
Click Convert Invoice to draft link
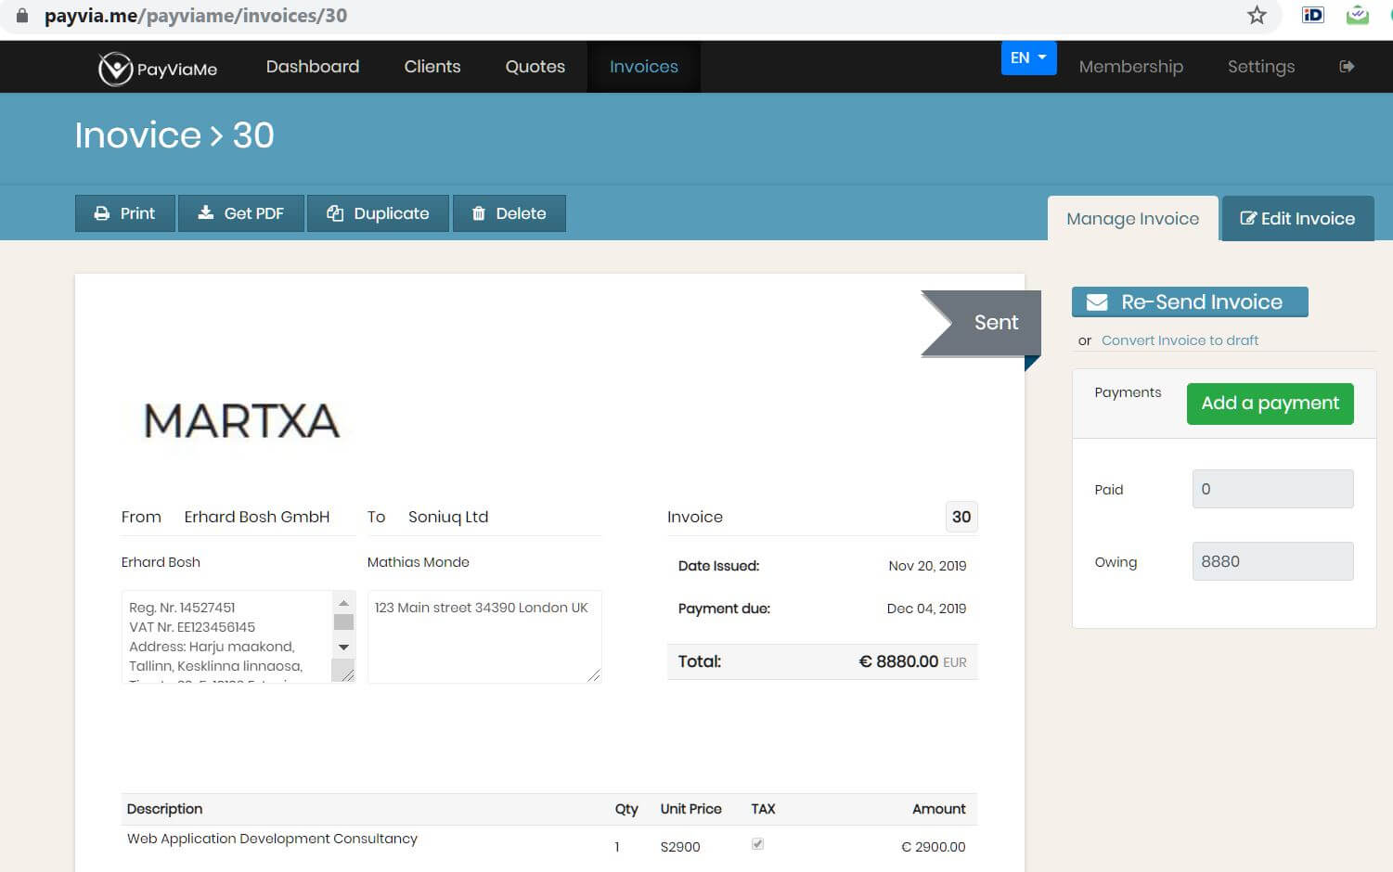tap(1180, 340)
